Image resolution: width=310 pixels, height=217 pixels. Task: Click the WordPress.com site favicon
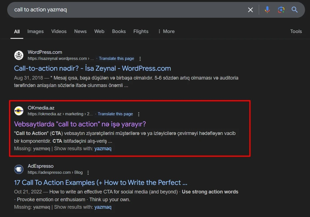[19, 55]
